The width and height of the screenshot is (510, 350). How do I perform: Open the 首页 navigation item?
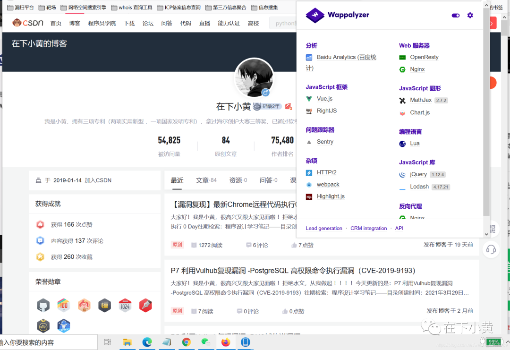tap(56, 23)
